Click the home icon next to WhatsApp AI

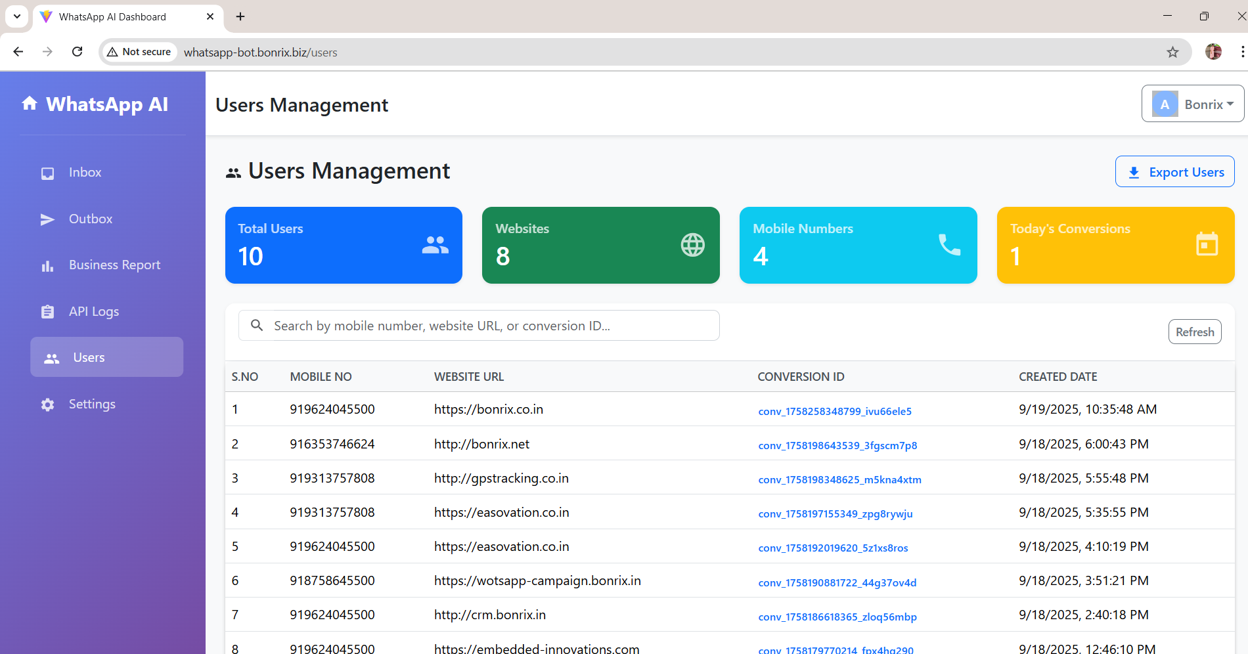tap(30, 103)
